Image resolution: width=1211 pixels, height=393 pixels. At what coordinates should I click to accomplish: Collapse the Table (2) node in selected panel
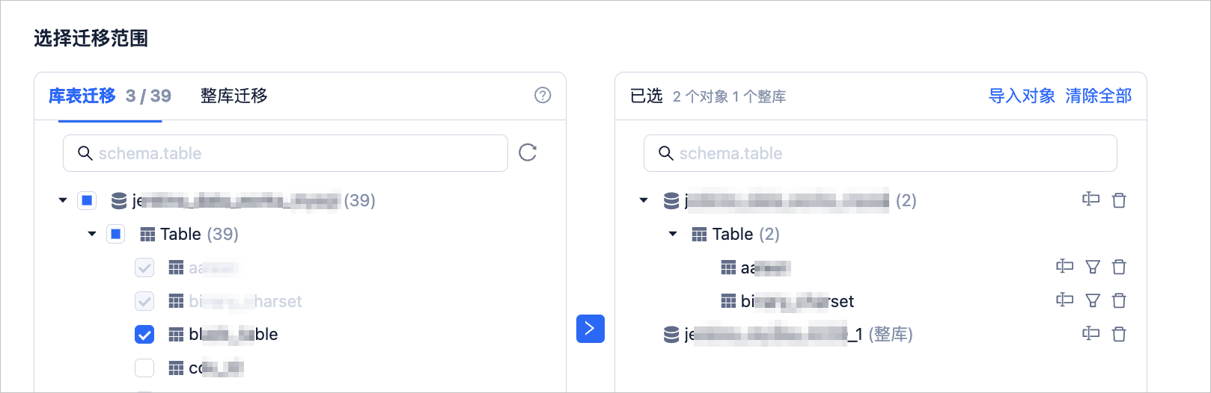[673, 234]
